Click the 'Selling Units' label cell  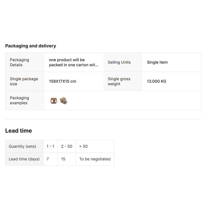pyautogui.click(x=119, y=62)
